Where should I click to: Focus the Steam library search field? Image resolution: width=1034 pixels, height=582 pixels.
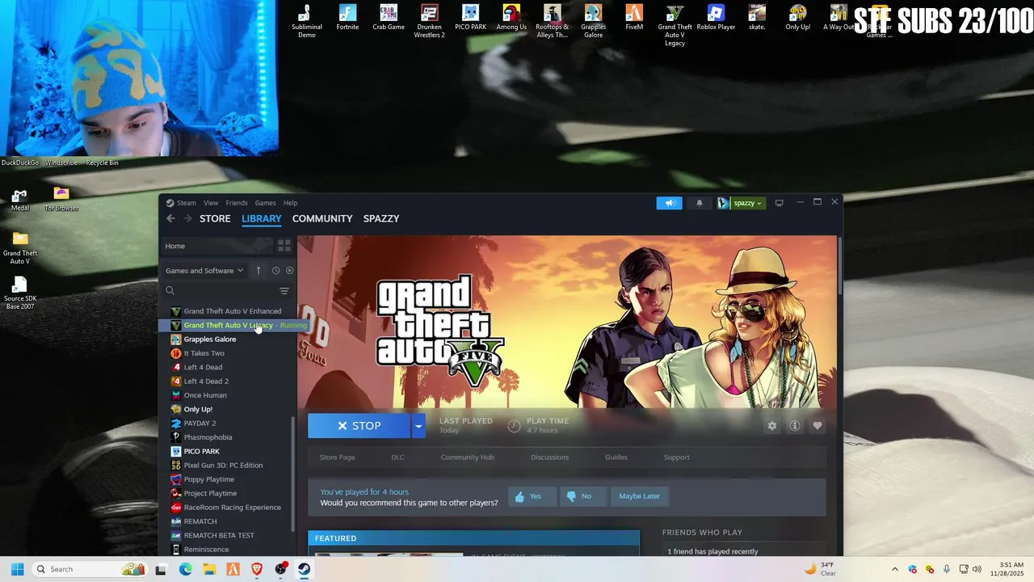pyautogui.click(x=220, y=291)
